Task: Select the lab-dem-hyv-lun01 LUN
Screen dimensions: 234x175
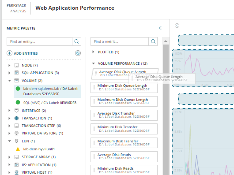Action: [x=39, y=149]
